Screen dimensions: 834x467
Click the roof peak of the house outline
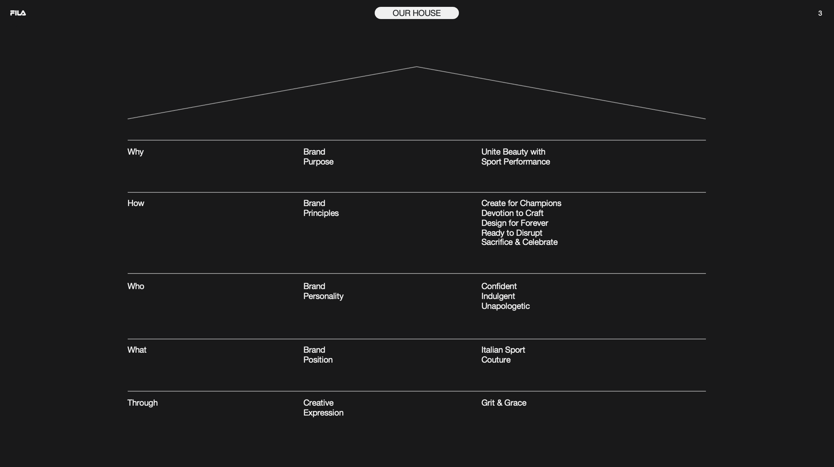pyautogui.click(x=417, y=67)
